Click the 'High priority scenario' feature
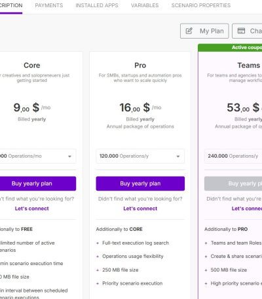The image size is (262, 299). click(236, 283)
